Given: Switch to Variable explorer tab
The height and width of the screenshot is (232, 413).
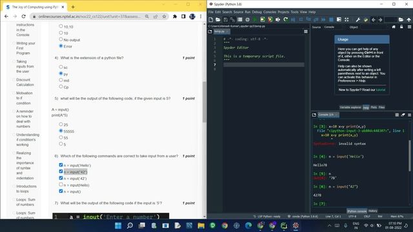Looking at the screenshot, I should (x=350, y=108).
